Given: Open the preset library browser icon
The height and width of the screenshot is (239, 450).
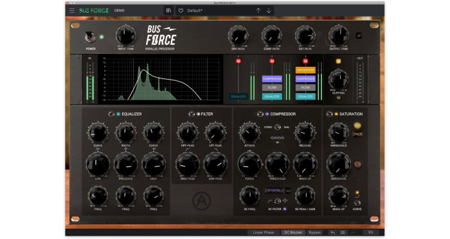Looking at the screenshot, I should click(168, 11).
